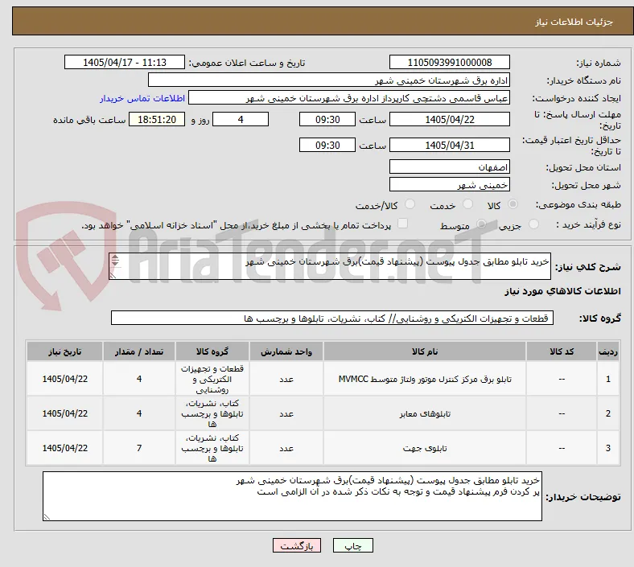Choose the جزیی purchase process option
The image size is (634, 567).
pos(533,224)
